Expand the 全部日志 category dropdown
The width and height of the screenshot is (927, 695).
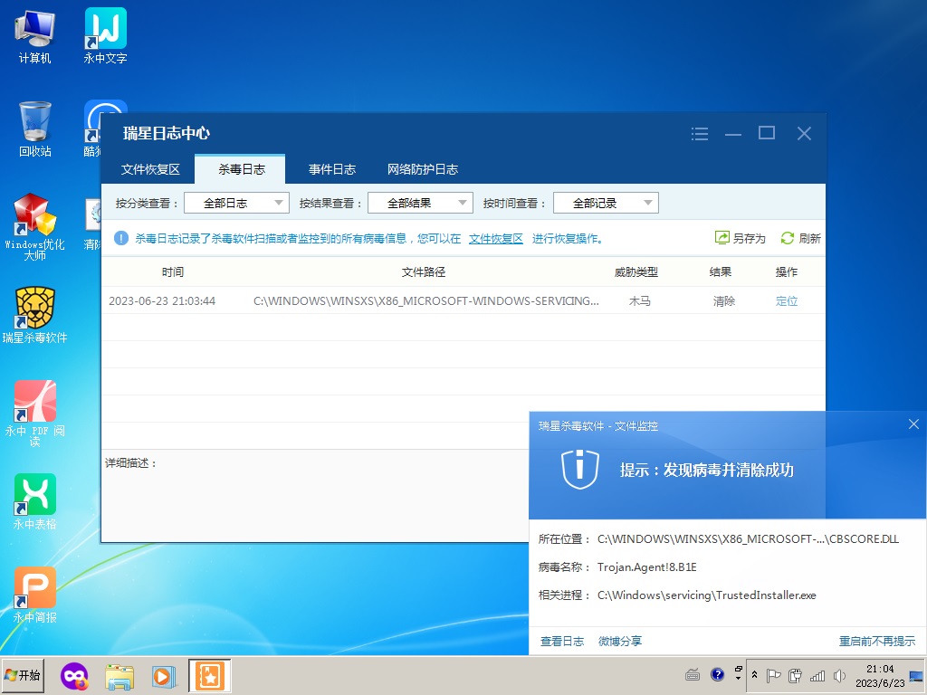[236, 203]
